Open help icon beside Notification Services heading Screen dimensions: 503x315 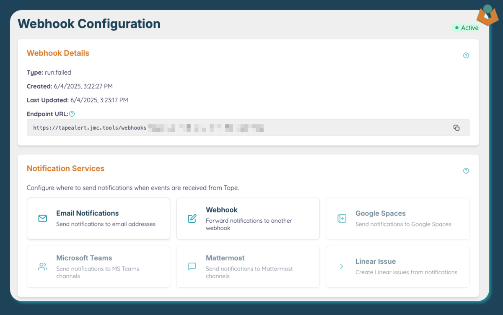coord(466,171)
